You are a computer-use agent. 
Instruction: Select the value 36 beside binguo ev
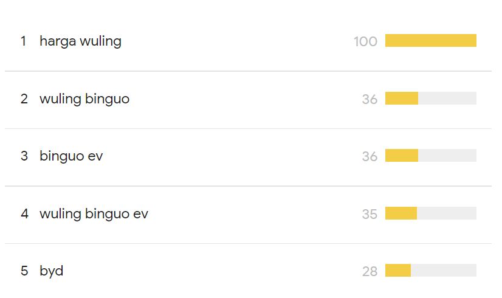[370, 156]
